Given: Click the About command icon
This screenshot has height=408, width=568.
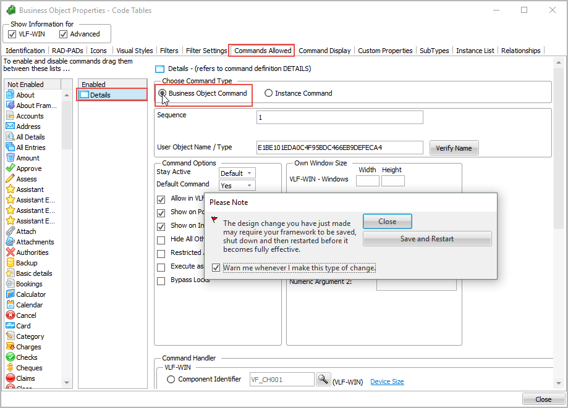Looking at the screenshot, I should coord(10,95).
